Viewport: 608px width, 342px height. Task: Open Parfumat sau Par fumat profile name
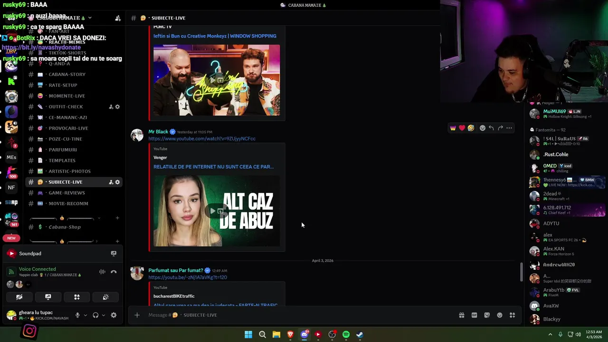click(176, 270)
